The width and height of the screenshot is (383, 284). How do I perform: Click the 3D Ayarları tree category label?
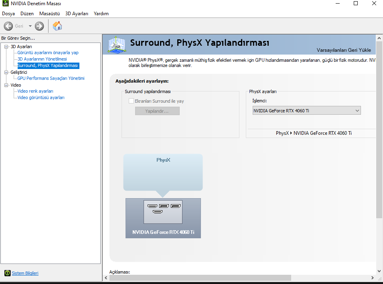(21, 47)
